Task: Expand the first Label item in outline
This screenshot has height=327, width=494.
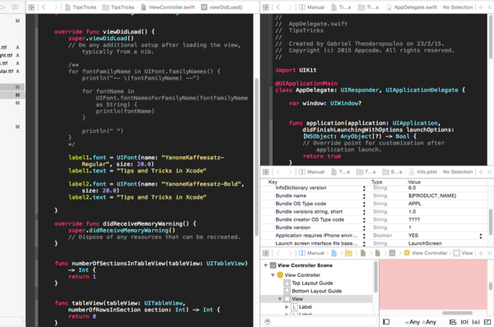Action: (287, 307)
